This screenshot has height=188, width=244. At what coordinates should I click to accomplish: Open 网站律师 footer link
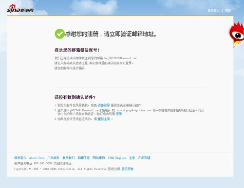pos(99,158)
